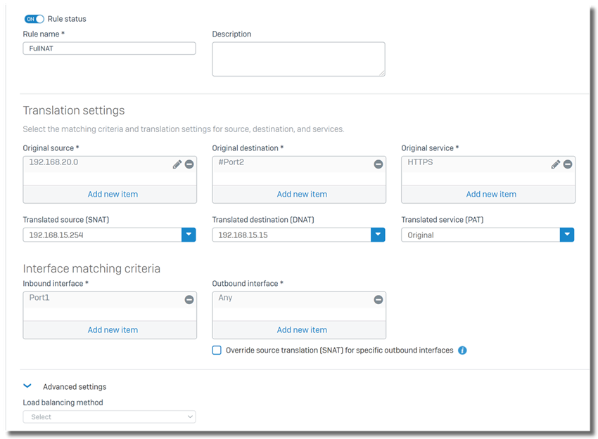598x439 pixels.
Task: Edit the HTTPS original service entry
Action: (556, 164)
